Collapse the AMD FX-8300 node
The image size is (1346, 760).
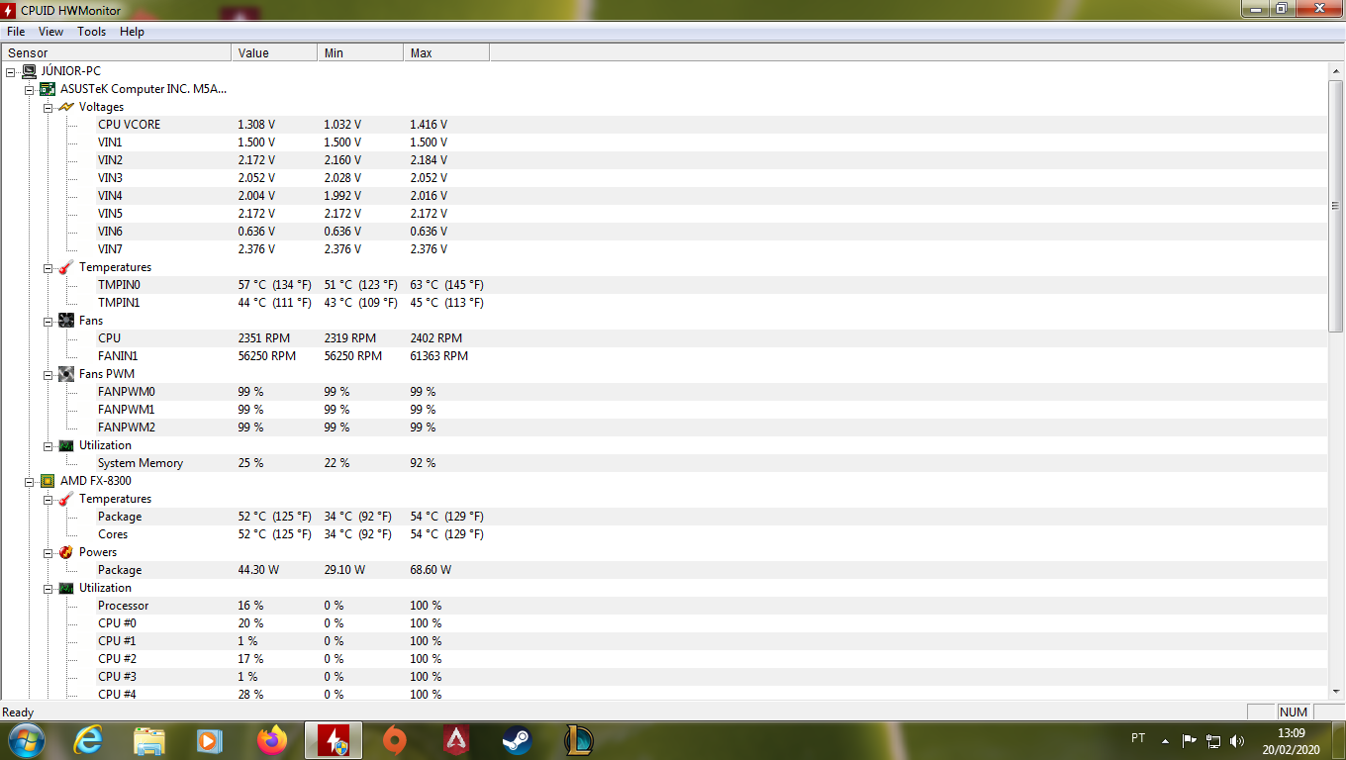(30, 481)
